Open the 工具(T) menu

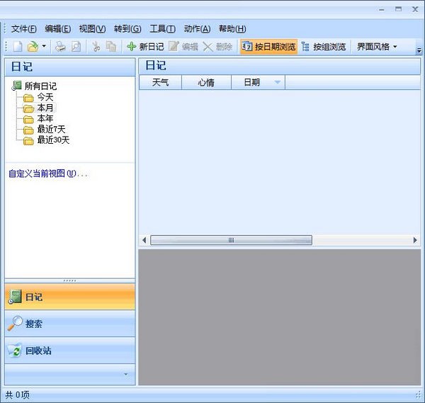point(163,29)
